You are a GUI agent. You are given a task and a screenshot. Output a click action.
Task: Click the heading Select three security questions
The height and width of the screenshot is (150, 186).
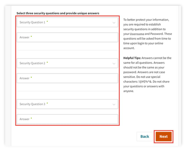point(58,13)
